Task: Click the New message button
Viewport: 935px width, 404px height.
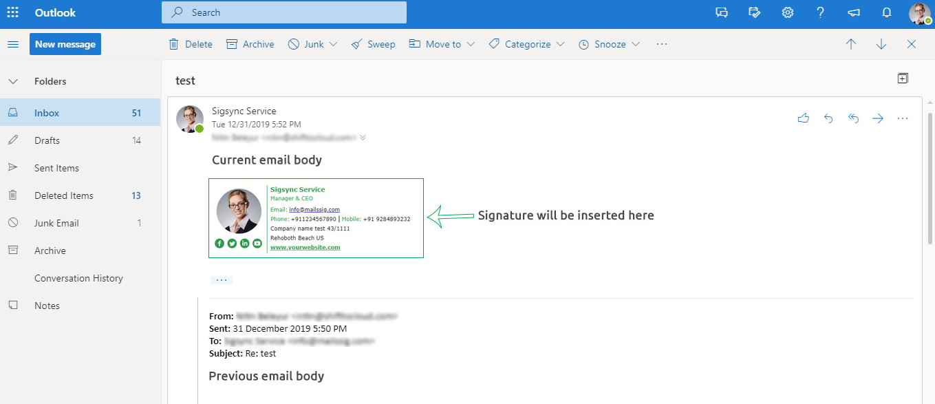Action: (65, 44)
